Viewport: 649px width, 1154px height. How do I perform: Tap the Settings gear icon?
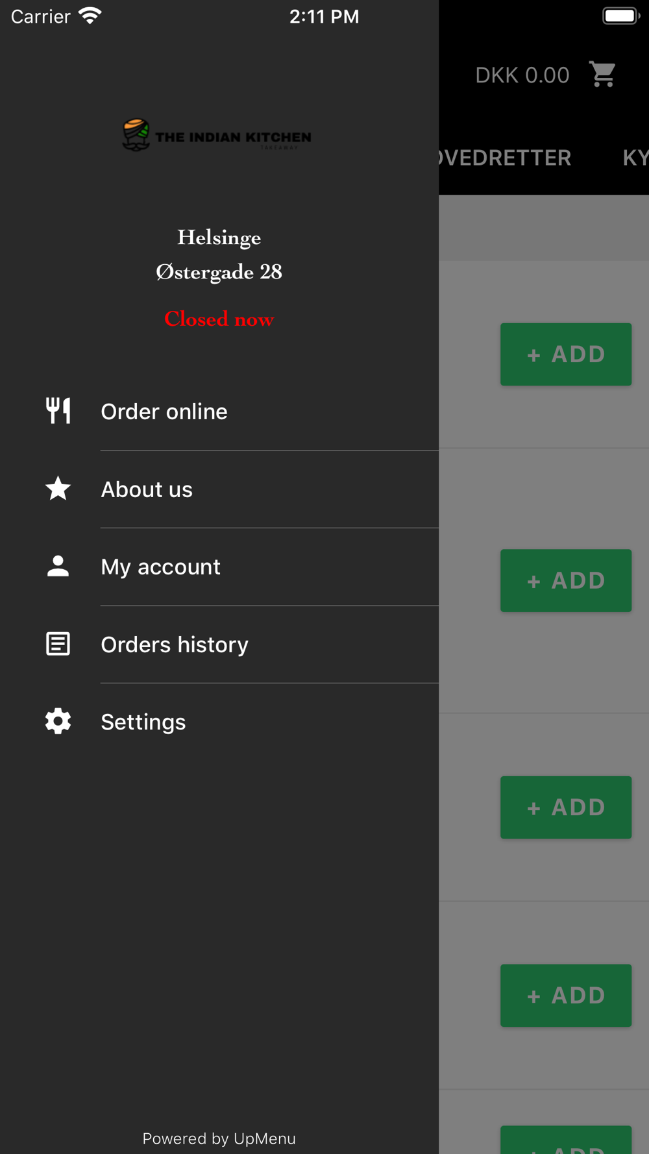point(58,721)
